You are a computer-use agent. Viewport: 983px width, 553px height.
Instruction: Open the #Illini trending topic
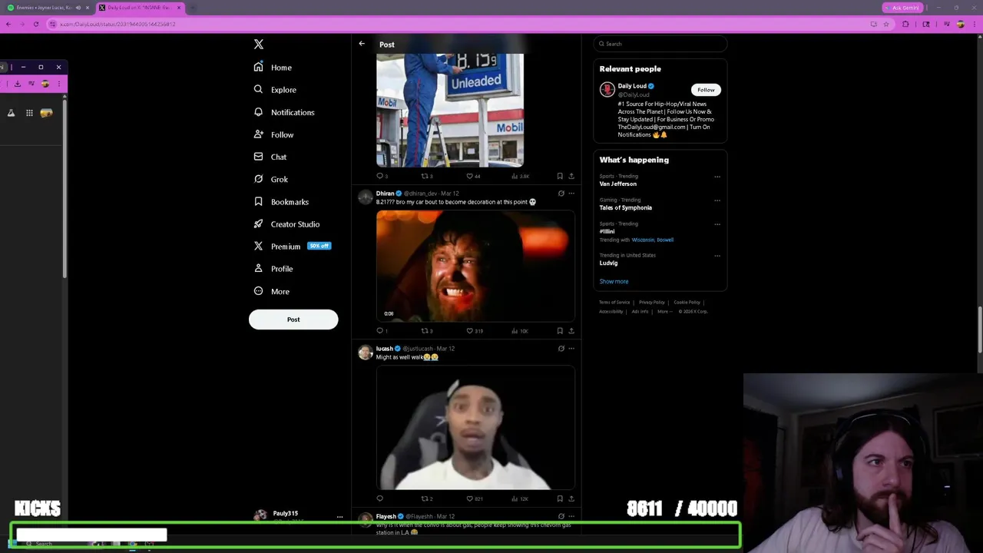(x=607, y=232)
